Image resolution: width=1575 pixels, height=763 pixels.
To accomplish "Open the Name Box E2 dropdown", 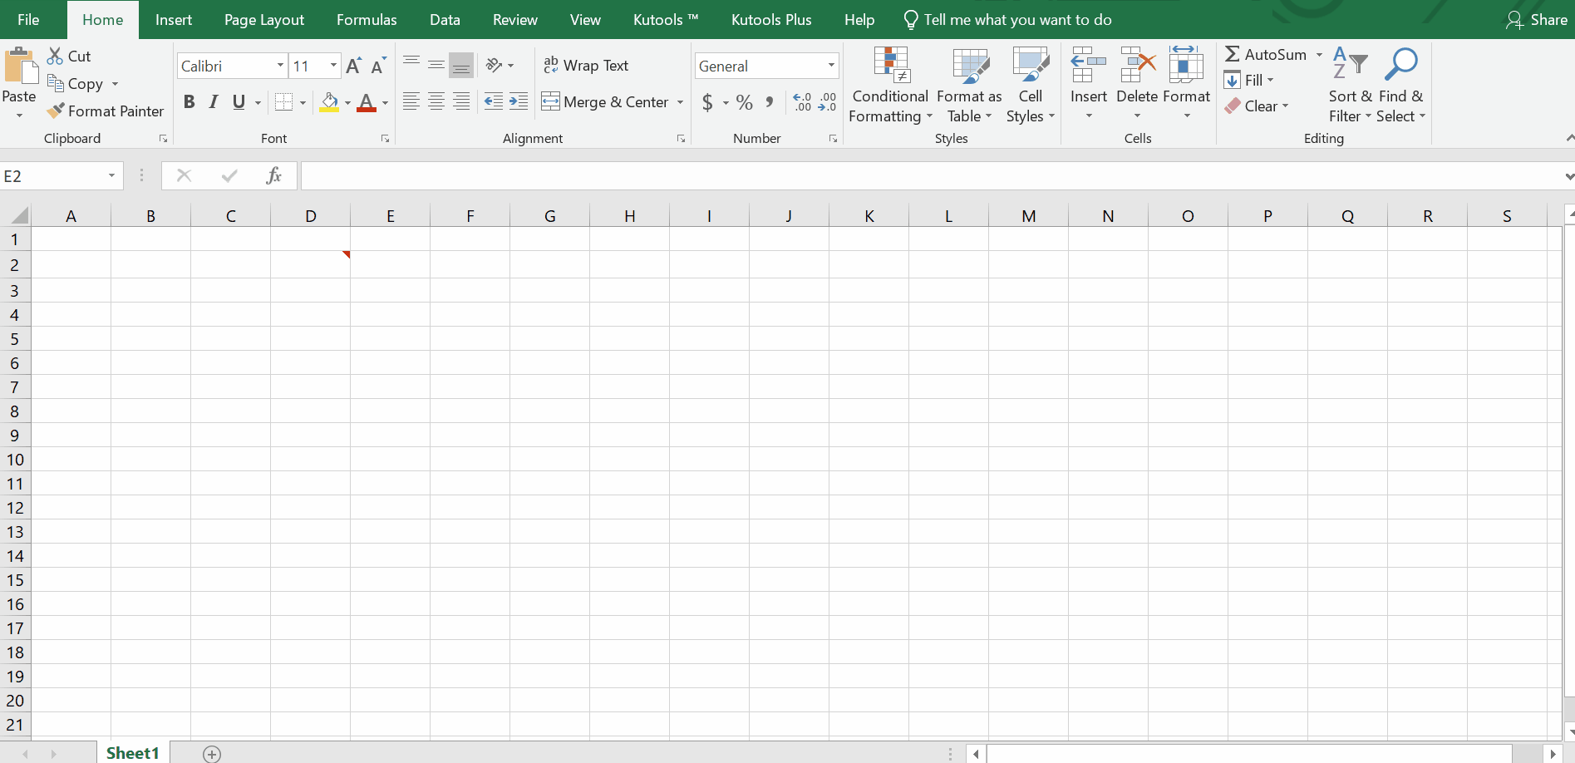I will pos(111,175).
